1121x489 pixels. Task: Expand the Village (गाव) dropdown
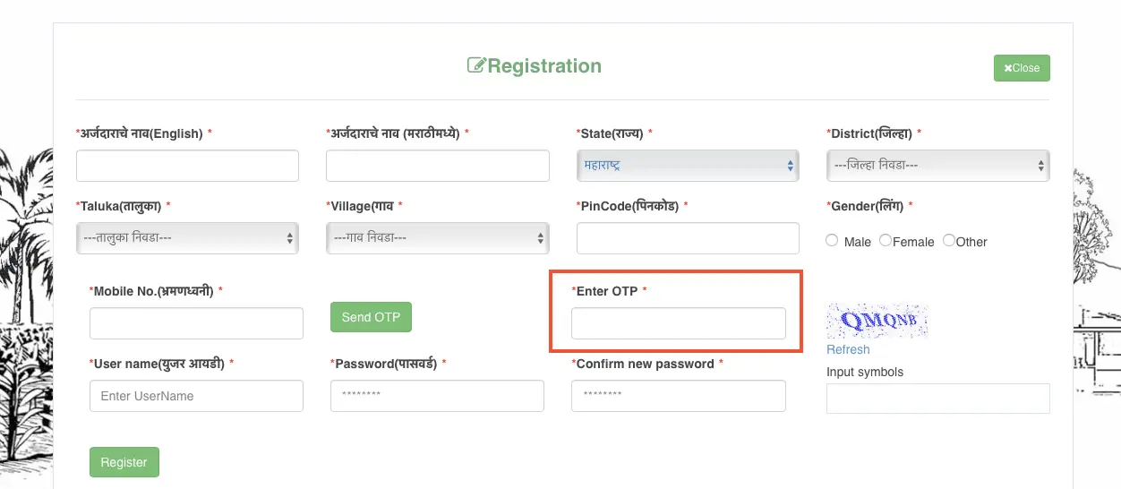click(x=437, y=238)
